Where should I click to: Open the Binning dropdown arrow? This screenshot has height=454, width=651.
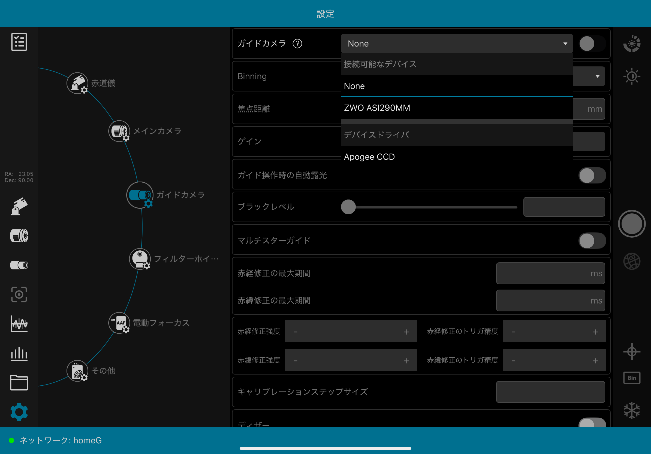[x=597, y=76]
